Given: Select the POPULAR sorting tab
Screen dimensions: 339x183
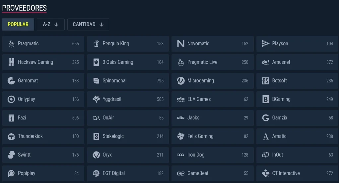Looking at the screenshot, I should pyautogui.click(x=18, y=24).
